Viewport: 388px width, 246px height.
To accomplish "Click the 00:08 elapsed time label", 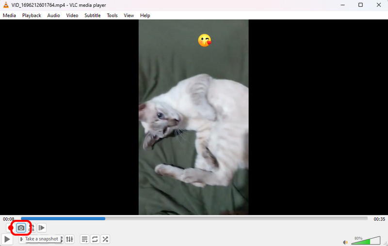I will coord(8,219).
